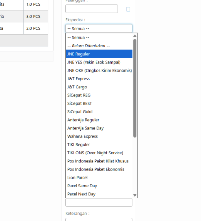Choose "-- Belum Ditentukan --" option
This screenshot has height=221, width=201.
99,46
